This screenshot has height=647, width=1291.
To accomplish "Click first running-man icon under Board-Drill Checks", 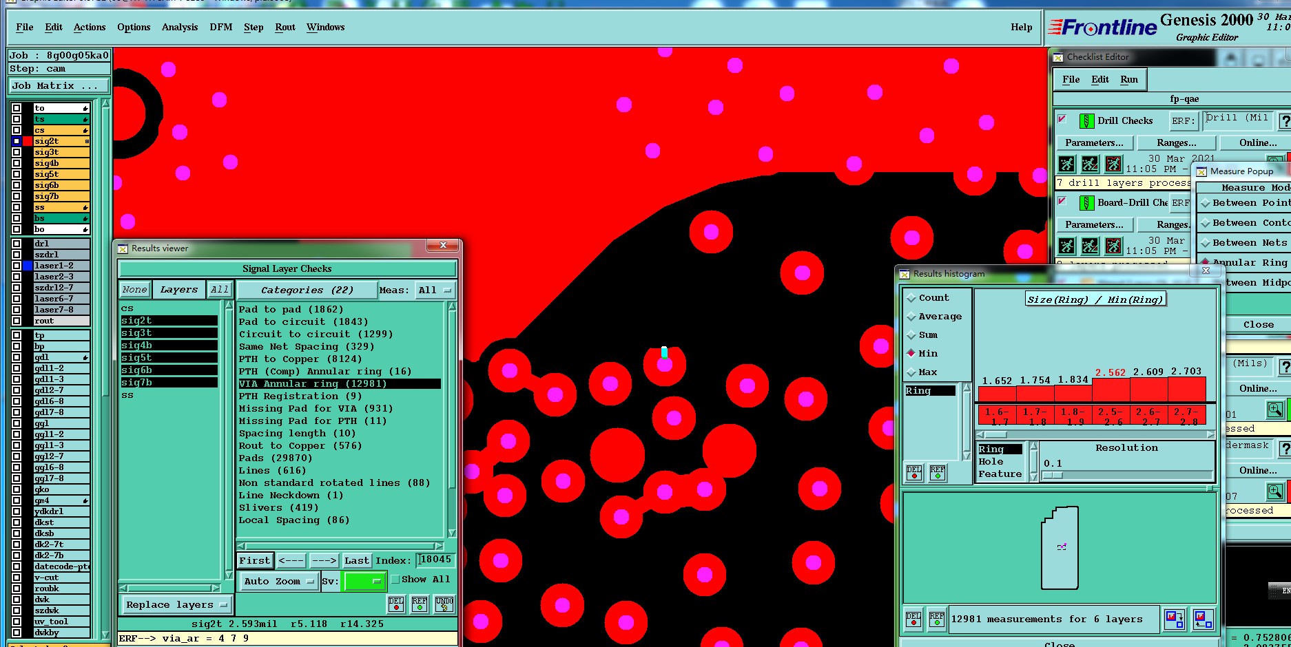I will point(1067,246).
